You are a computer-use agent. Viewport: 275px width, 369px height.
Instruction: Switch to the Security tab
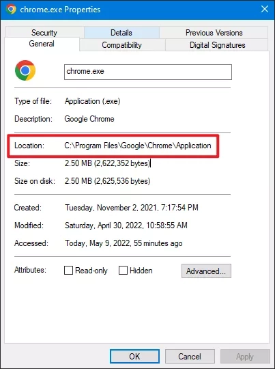click(44, 33)
